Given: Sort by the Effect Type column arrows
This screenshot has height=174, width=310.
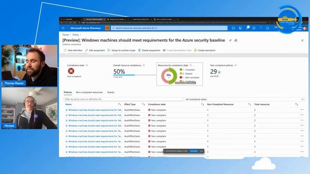Looking at the screenshot, I should click(x=143, y=104).
